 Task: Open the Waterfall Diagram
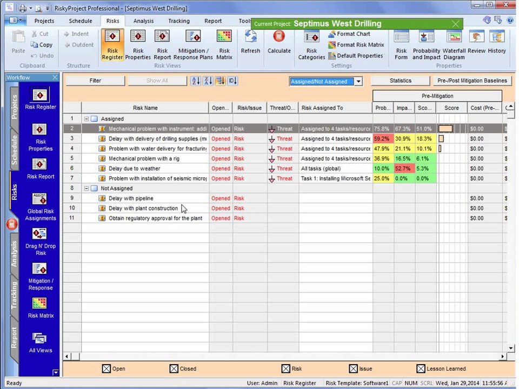click(454, 45)
